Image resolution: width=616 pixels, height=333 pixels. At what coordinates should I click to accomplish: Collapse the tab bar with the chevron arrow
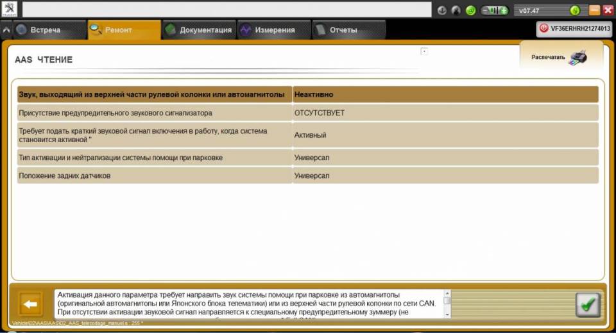pos(6,30)
